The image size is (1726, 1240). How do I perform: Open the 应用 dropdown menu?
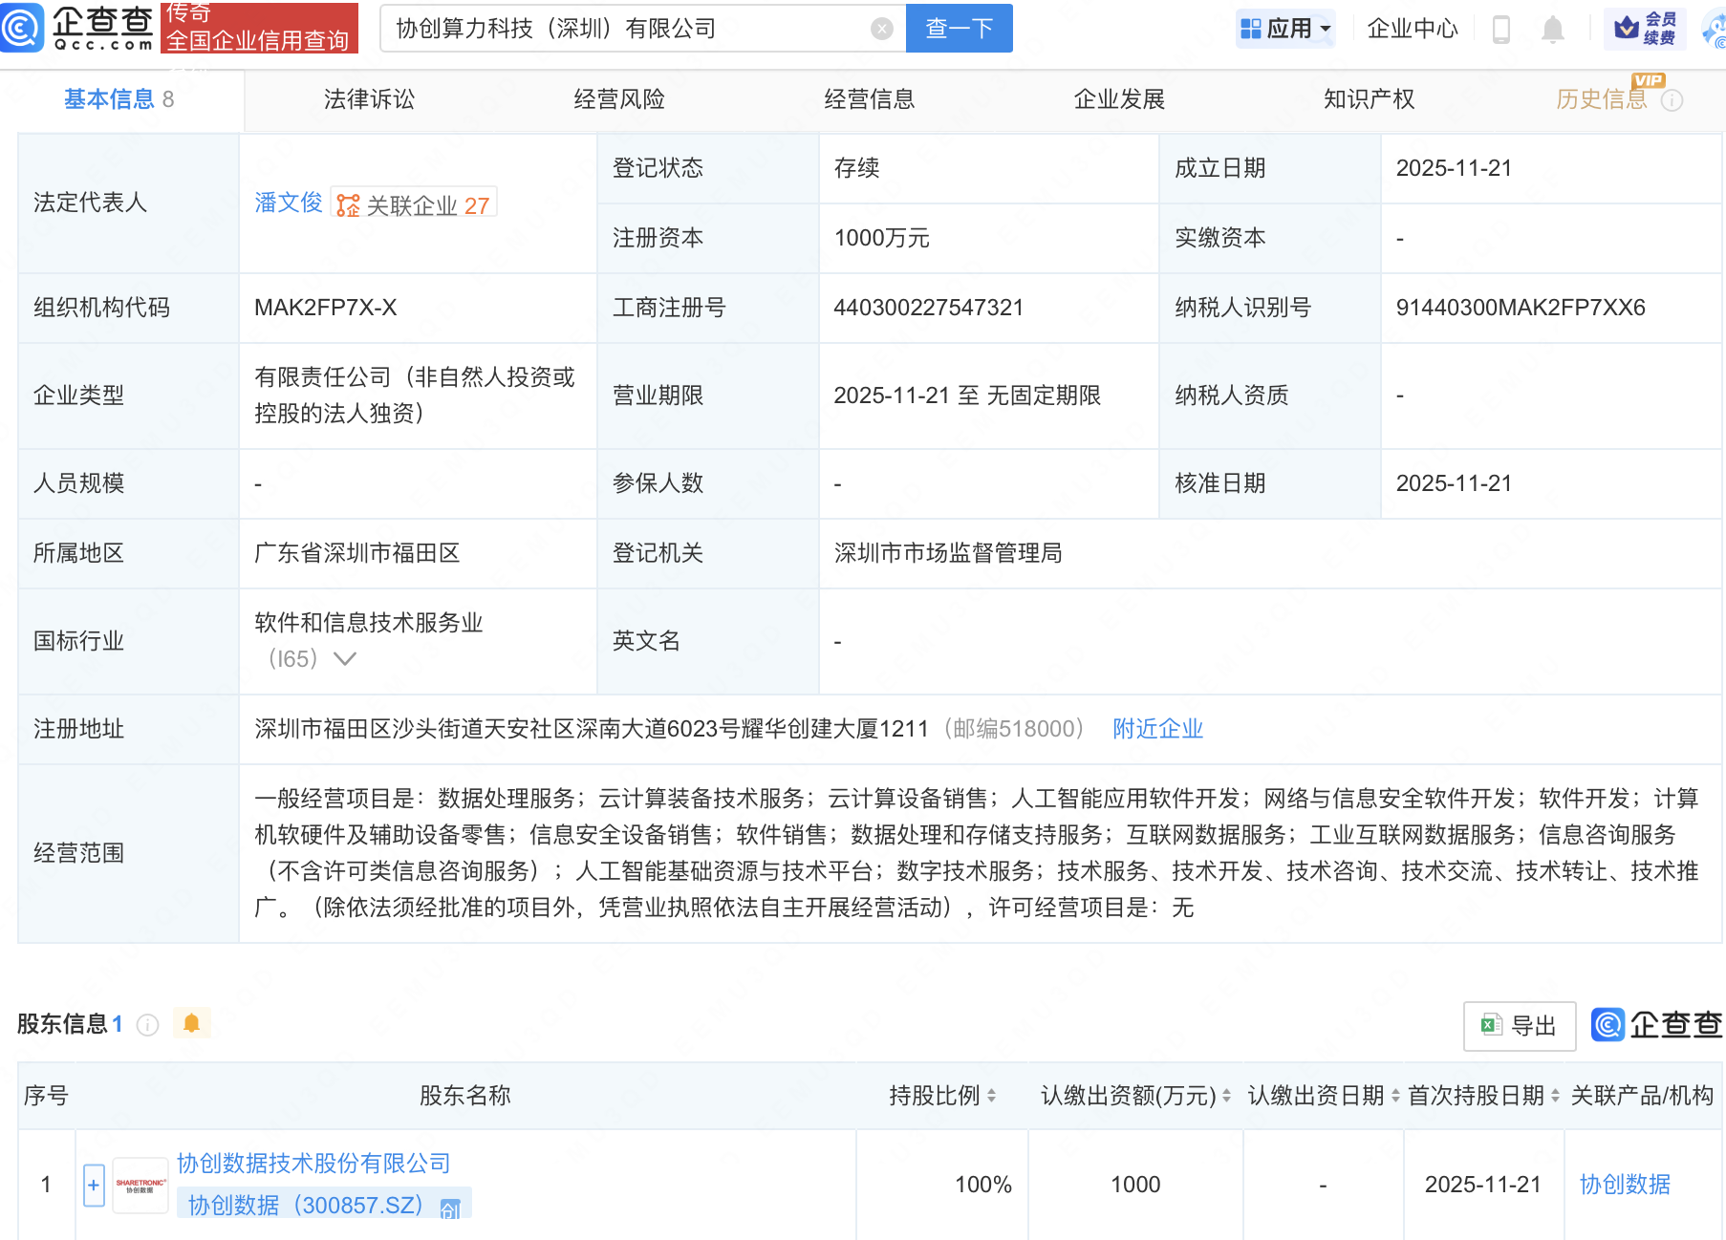[1285, 29]
